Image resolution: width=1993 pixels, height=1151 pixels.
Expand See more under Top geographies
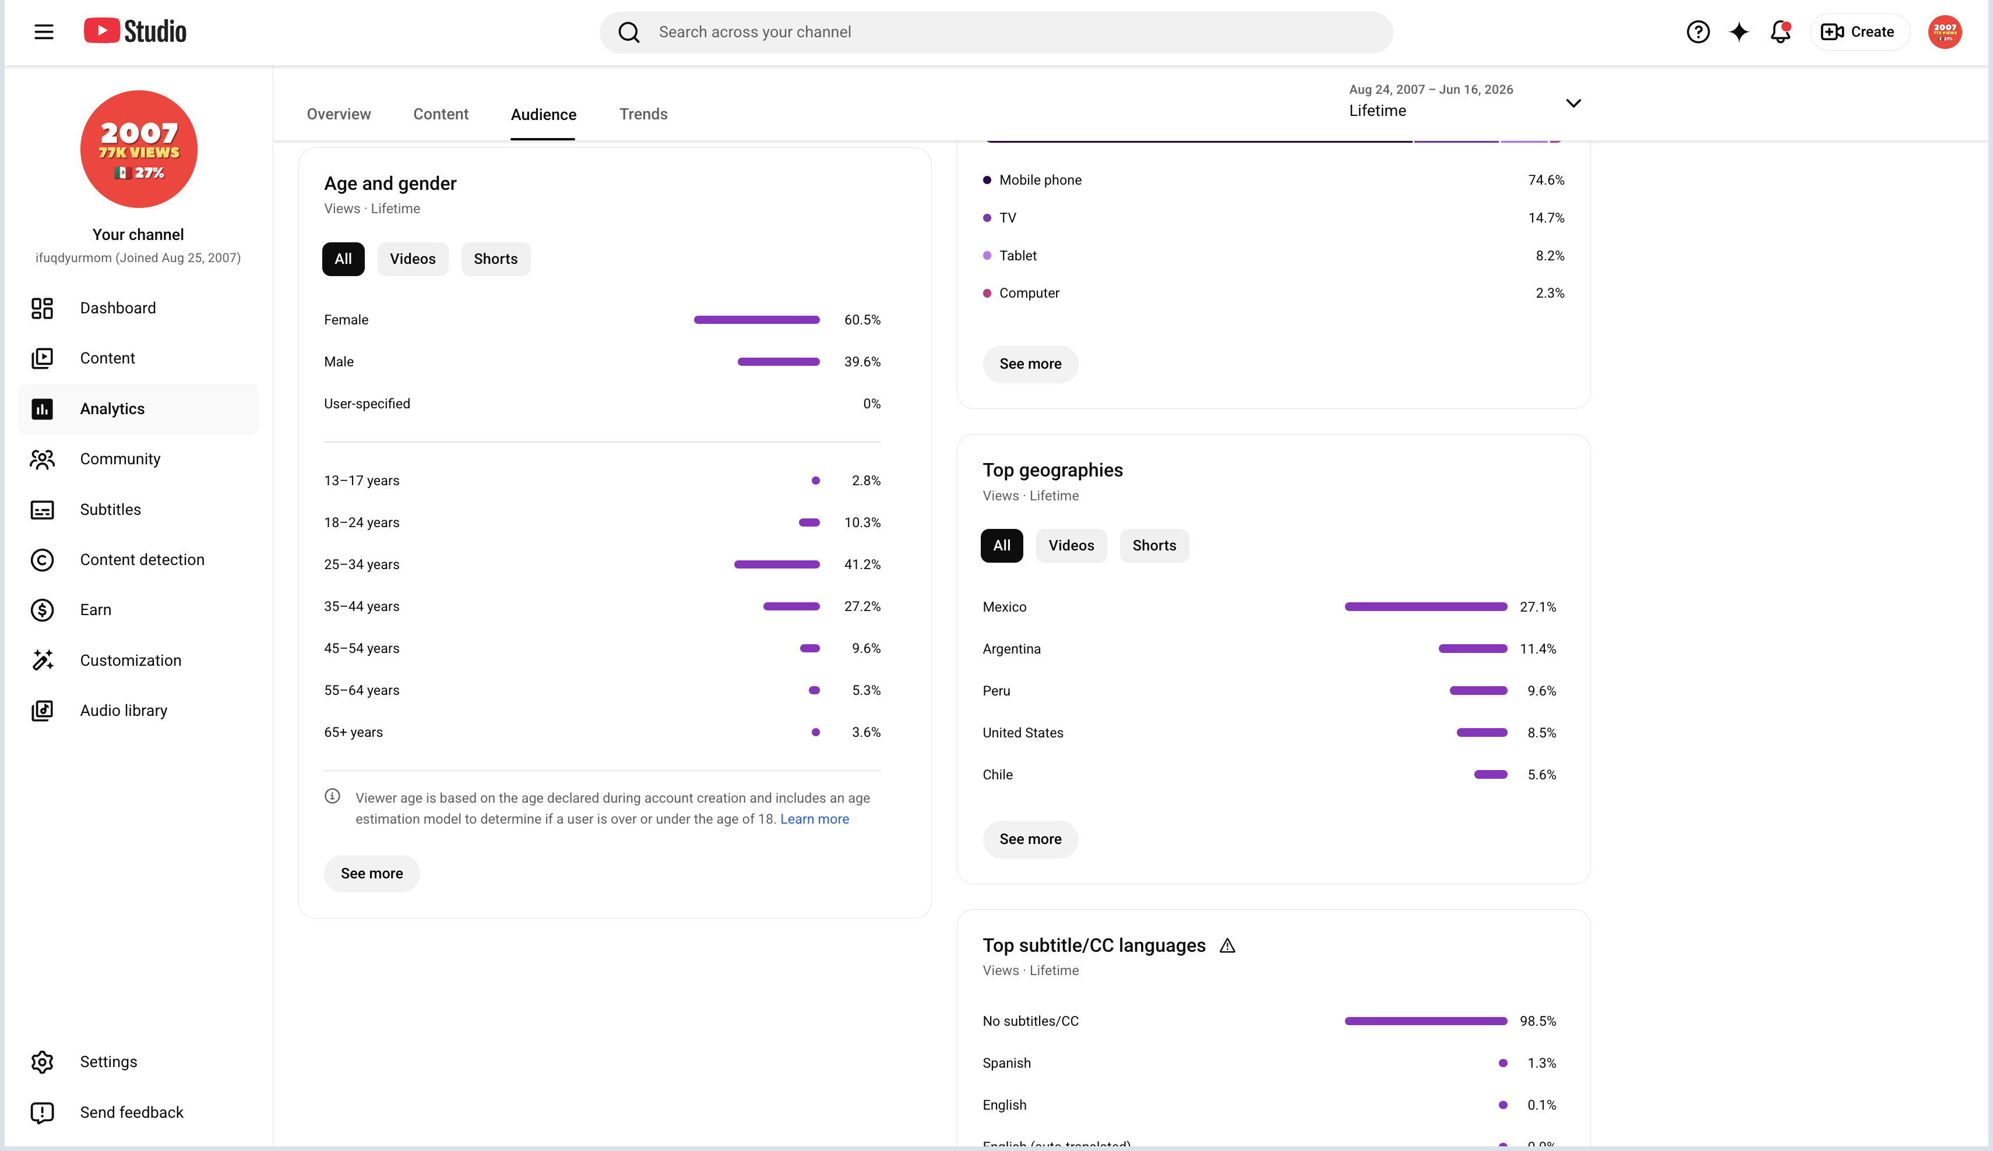click(x=1030, y=839)
